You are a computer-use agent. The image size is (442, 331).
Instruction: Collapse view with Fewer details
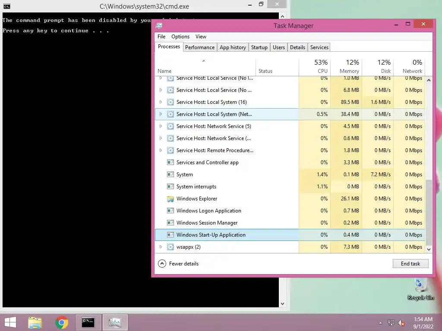pyautogui.click(x=178, y=264)
